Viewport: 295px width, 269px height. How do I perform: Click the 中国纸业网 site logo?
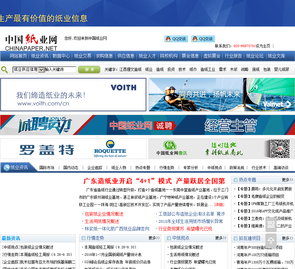click(x=31, y=43)
